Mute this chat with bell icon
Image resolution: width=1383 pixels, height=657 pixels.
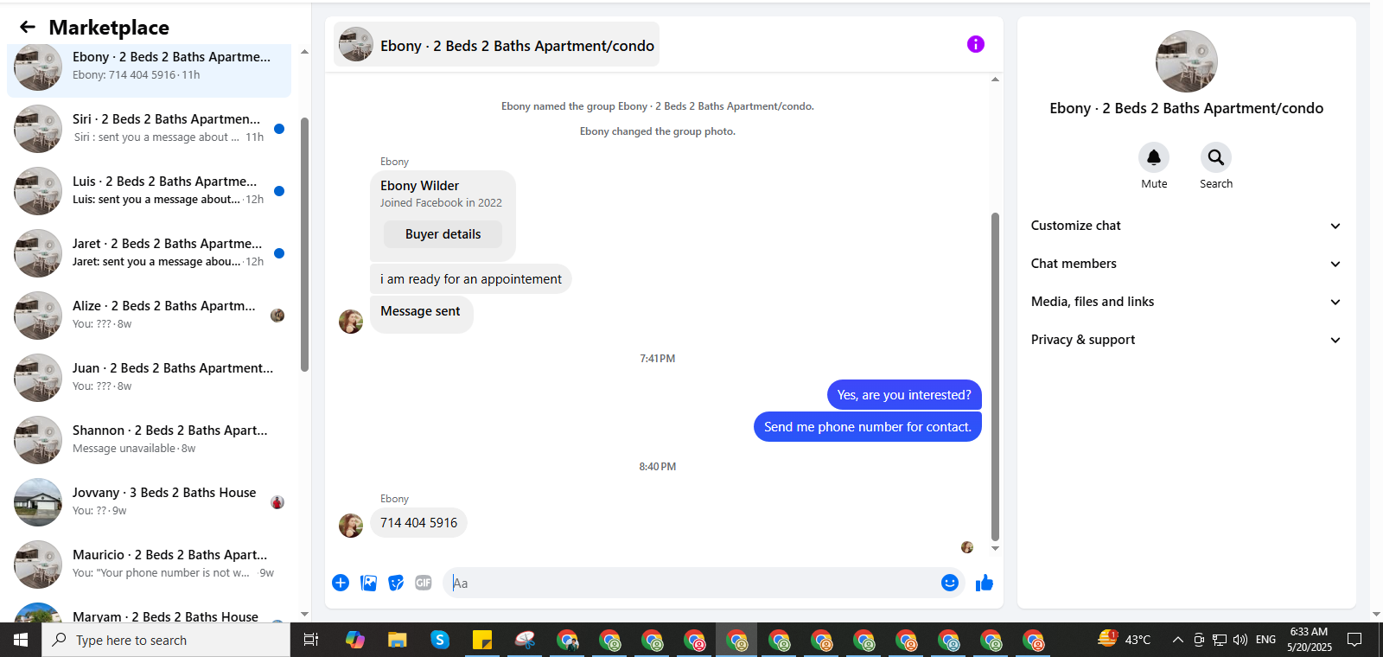1153,157
